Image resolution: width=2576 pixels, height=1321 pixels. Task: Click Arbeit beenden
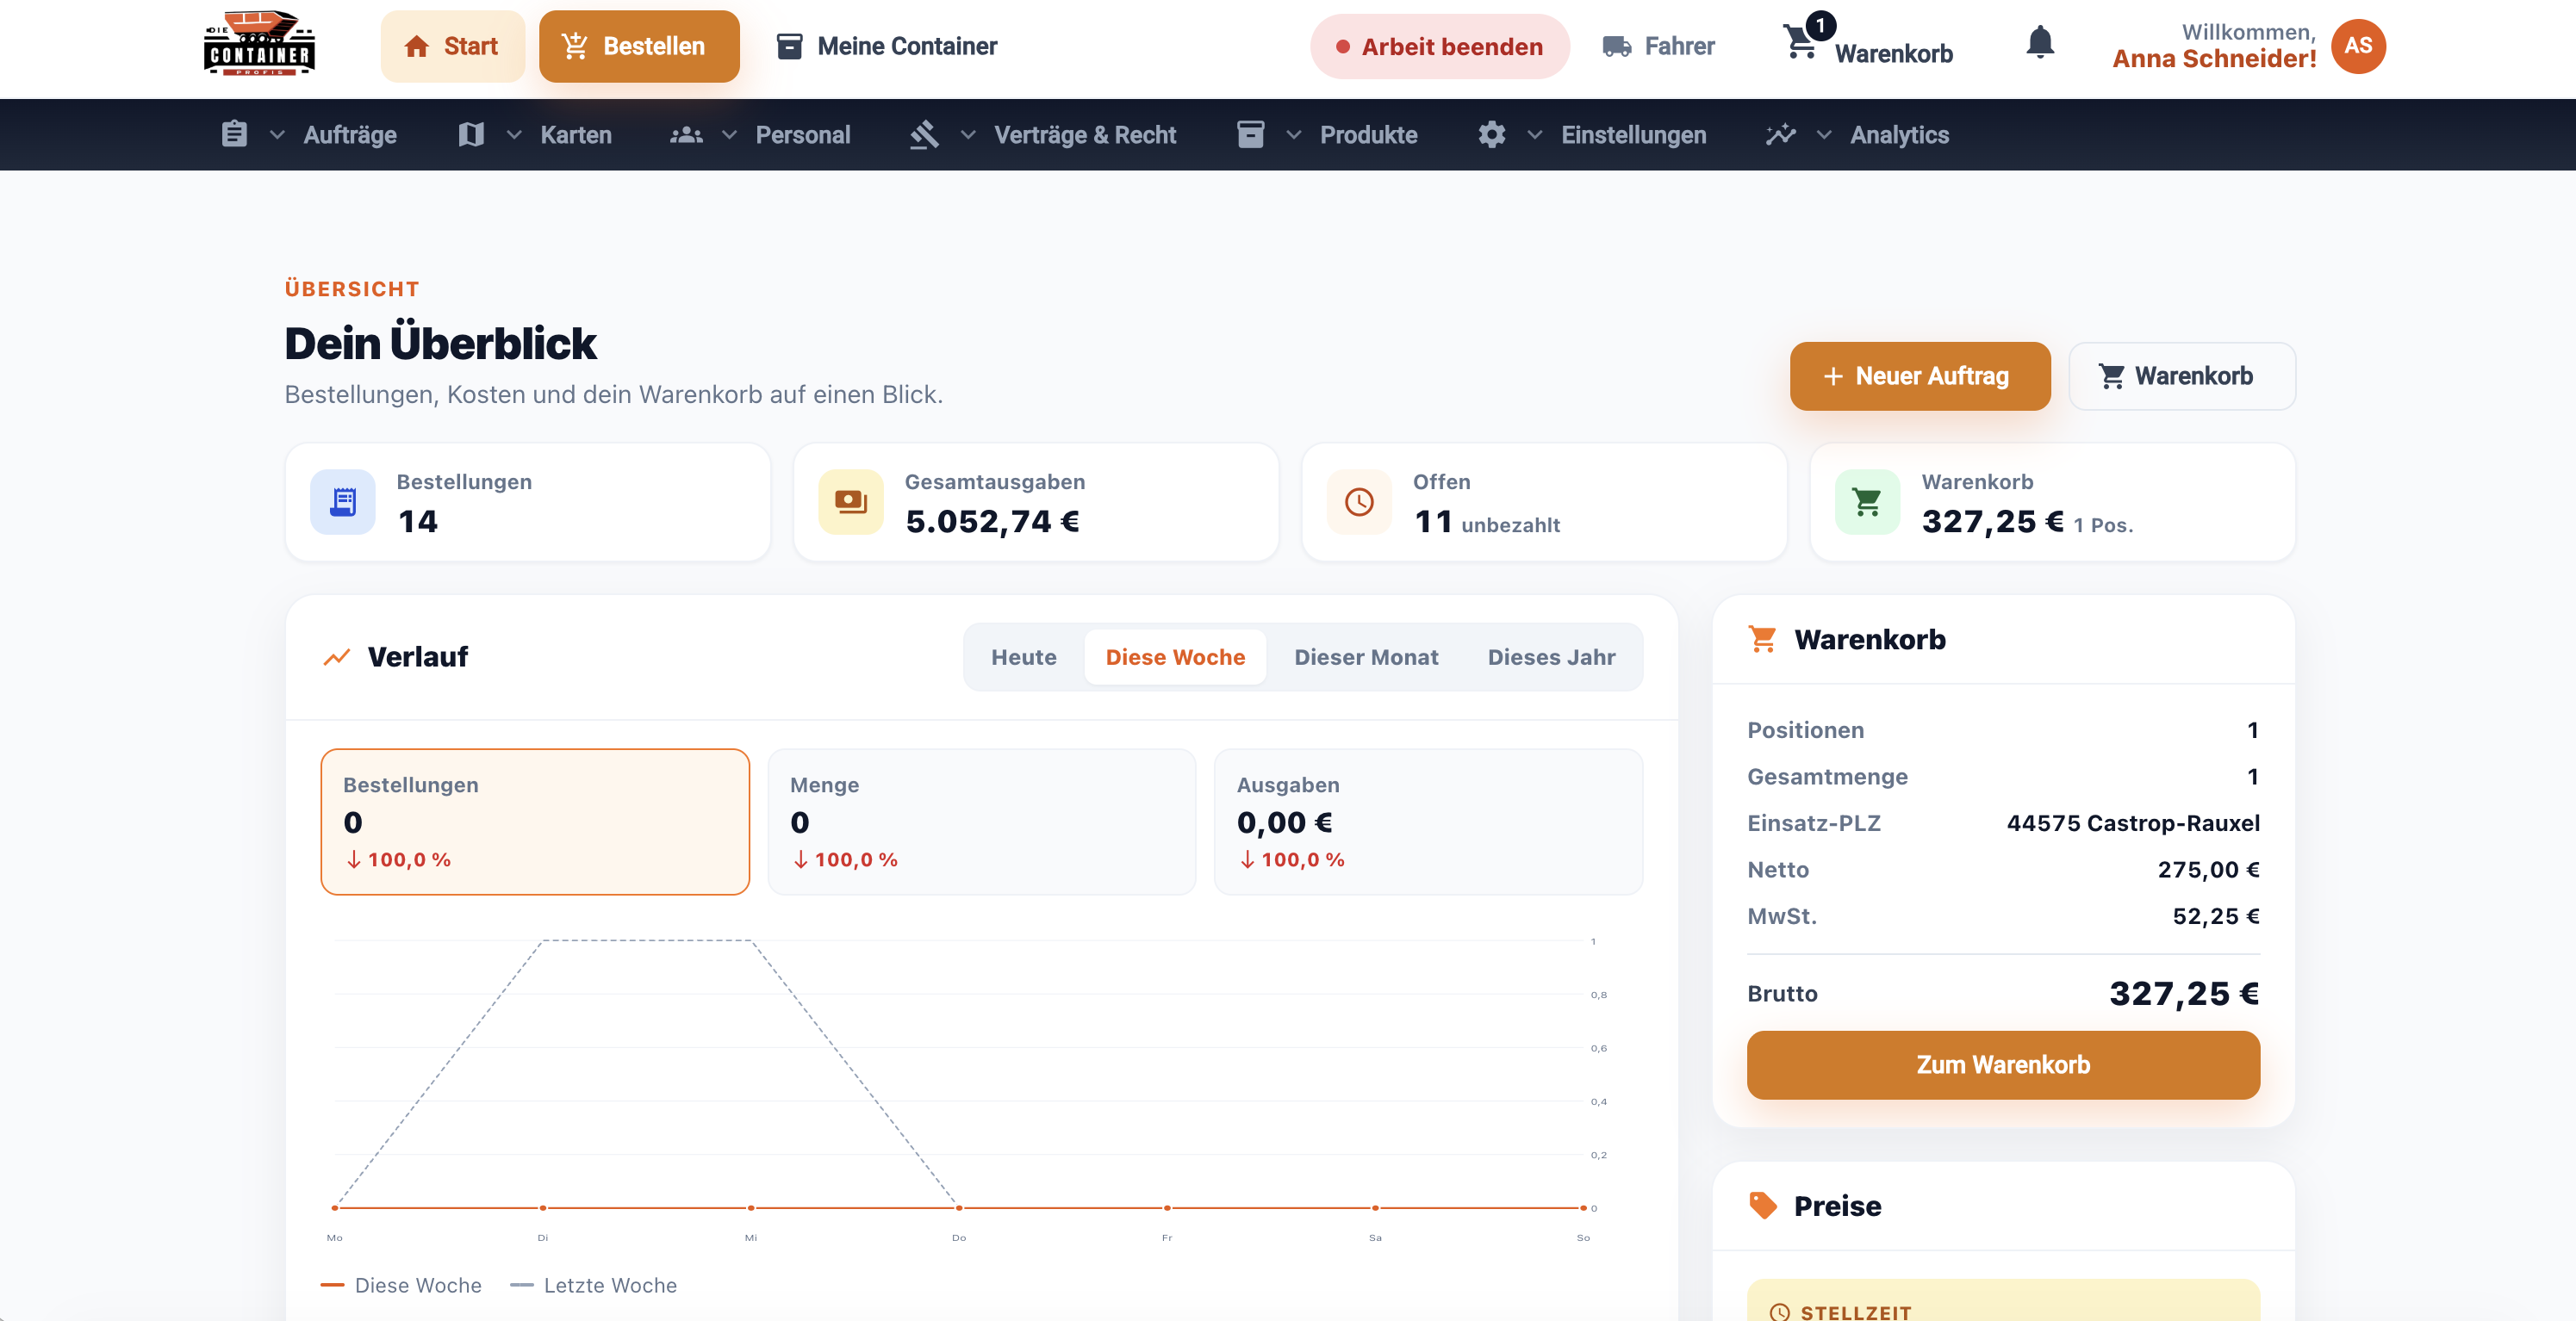[x=1439, y=46]
